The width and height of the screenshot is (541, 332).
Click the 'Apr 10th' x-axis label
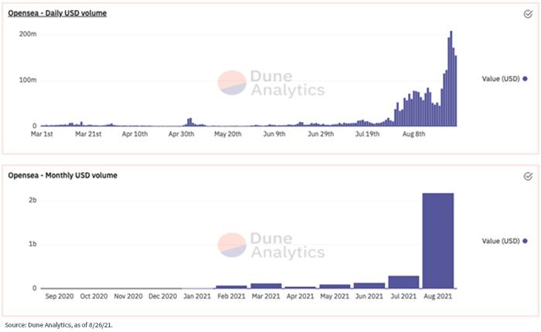pos(135,134)
